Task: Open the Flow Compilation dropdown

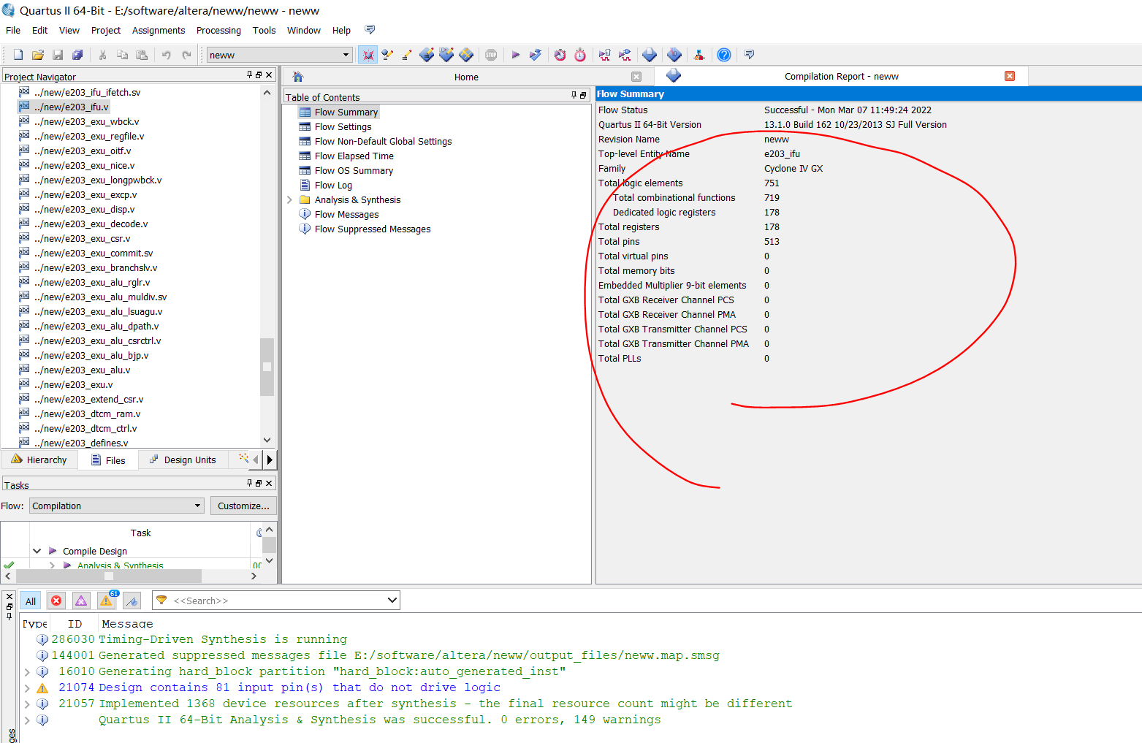Action: tap(197, 506)
